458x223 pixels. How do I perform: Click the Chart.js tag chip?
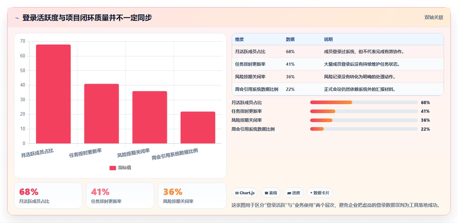[245, 193]
